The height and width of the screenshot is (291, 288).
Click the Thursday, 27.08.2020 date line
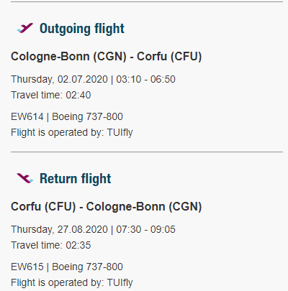59,229
